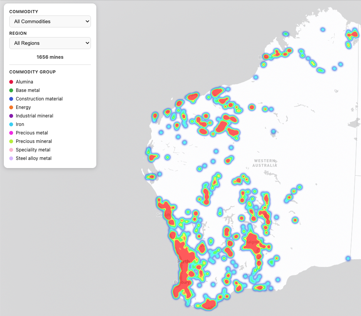
Task: Click the Perth city label on map
Action: point(183,262)
